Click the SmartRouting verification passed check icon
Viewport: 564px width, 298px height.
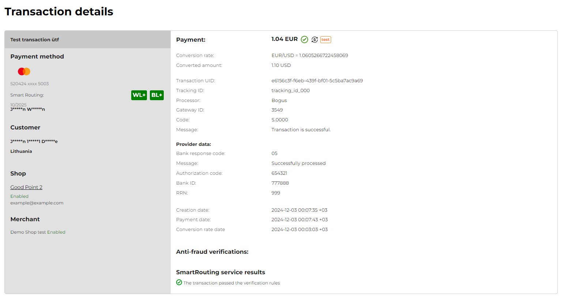[x=179, y=282]
